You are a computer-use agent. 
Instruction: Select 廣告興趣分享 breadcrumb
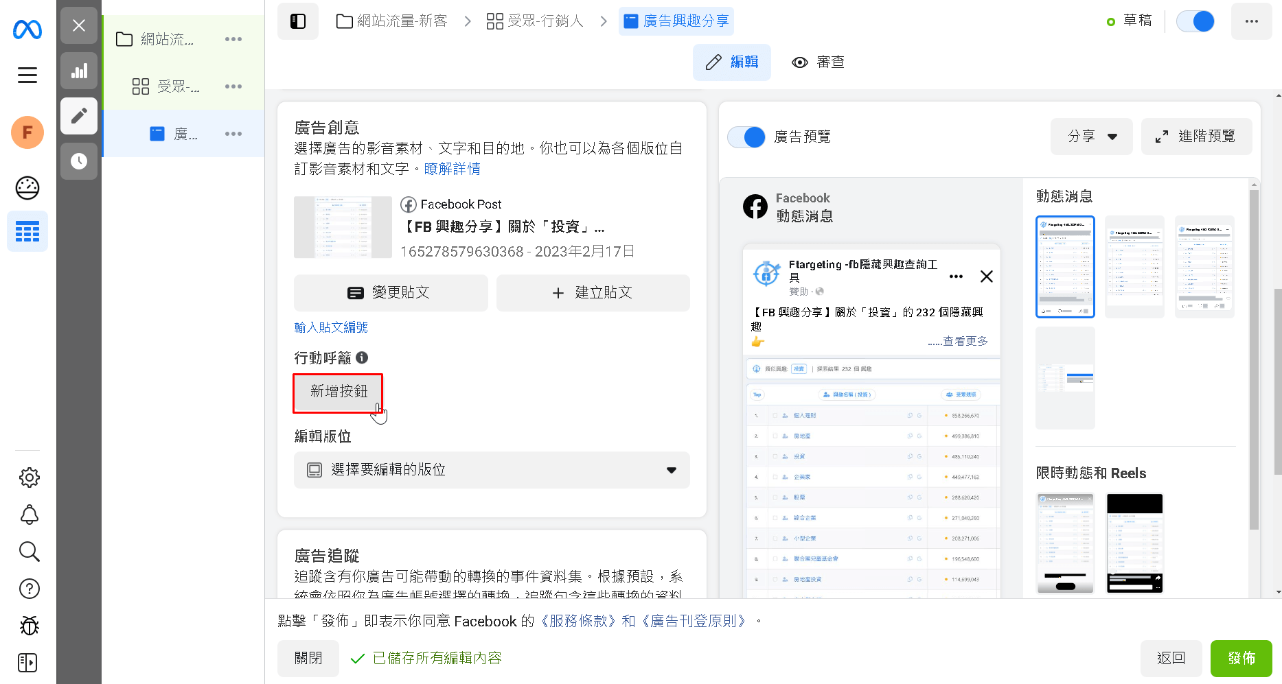pos(676,21)
